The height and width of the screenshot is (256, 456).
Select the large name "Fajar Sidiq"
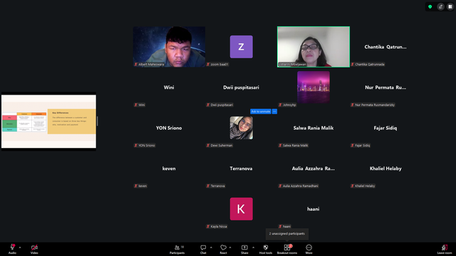(385, 128)
